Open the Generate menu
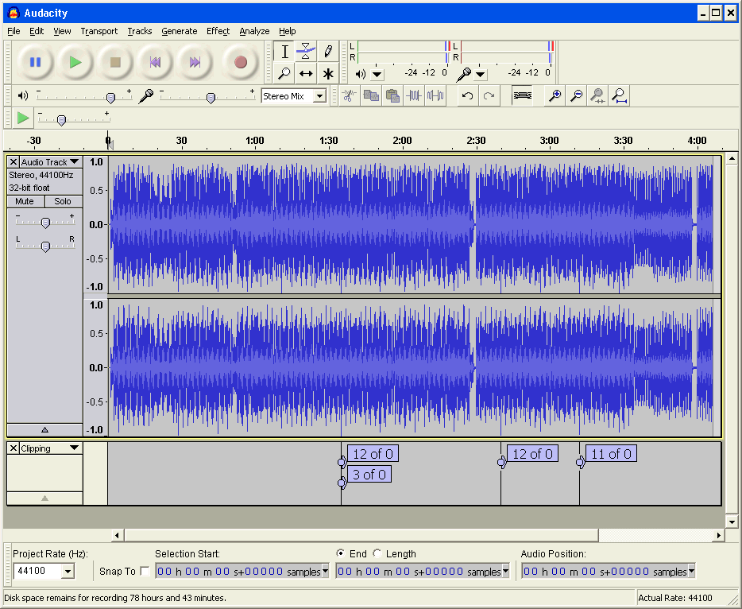Viewport: 742px width, 609px height. [180, 31]
